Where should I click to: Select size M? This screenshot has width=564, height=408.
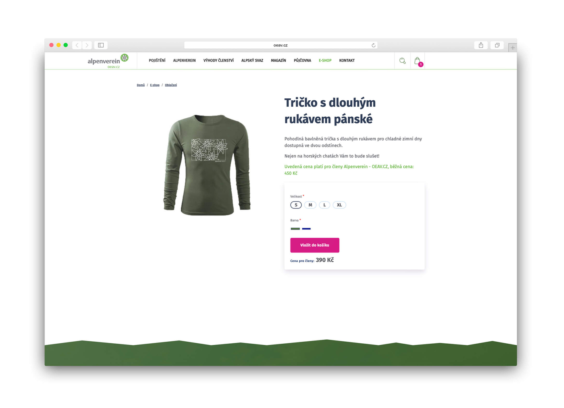click(310, 205)
